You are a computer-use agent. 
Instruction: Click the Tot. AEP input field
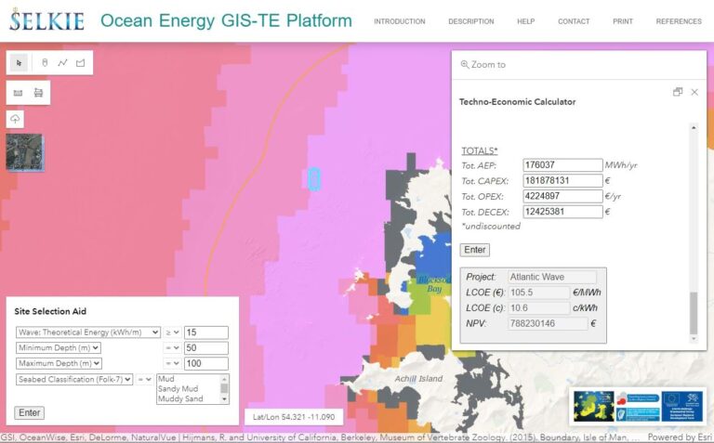[562, 165]
